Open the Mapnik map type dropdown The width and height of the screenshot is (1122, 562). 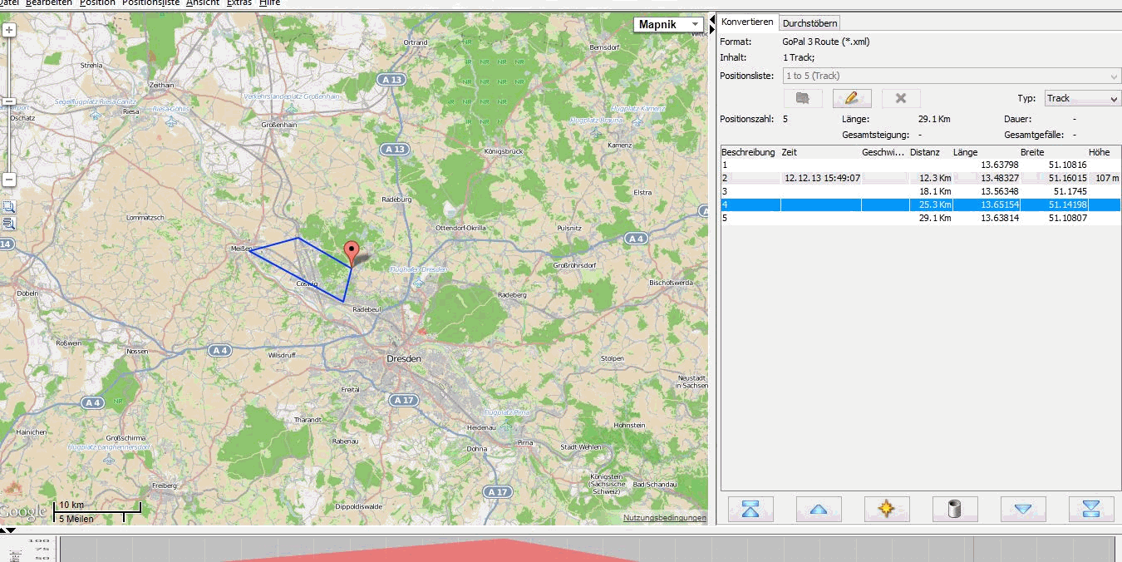[669, 24]
